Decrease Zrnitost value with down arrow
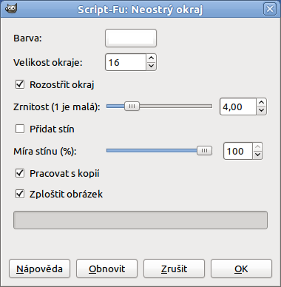Screen dimensions: 281x287 click(261, 111)
